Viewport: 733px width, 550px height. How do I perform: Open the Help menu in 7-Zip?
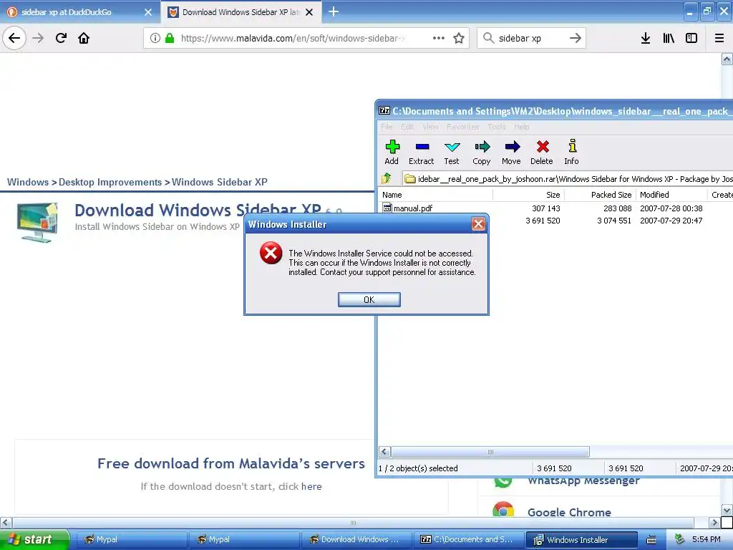pos(522,127)
